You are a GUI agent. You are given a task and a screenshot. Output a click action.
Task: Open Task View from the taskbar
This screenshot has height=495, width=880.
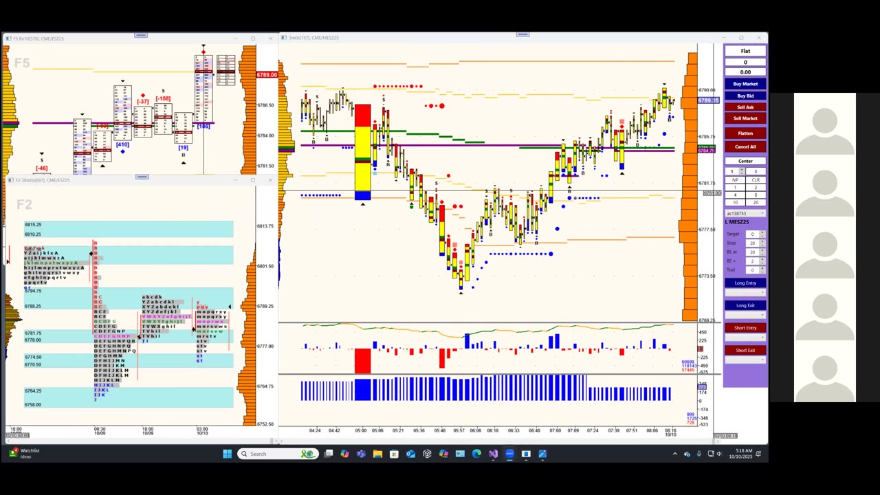(x=329, y=454)
